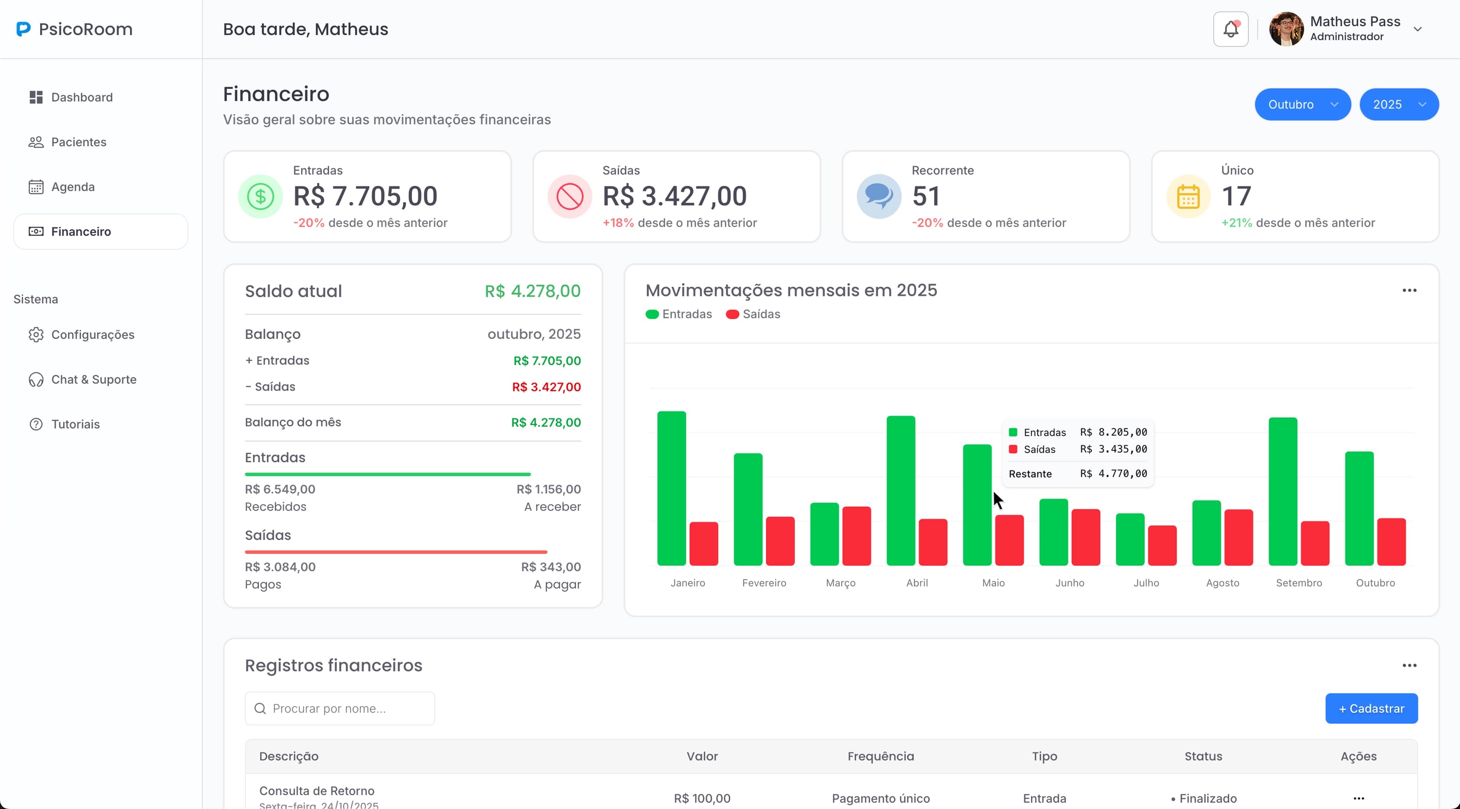Open the Configurações gear icon
Screen dimensions: 1460x809
35,334
